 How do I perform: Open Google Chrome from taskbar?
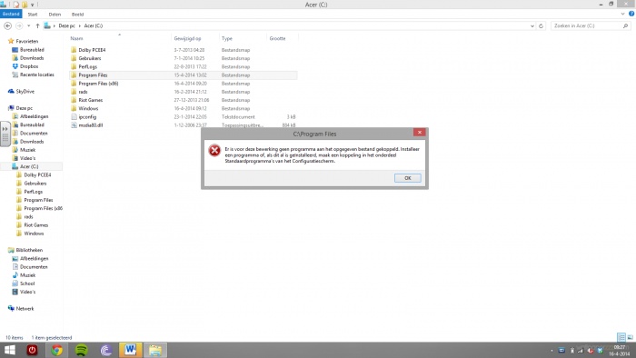[x=56, y=350]
